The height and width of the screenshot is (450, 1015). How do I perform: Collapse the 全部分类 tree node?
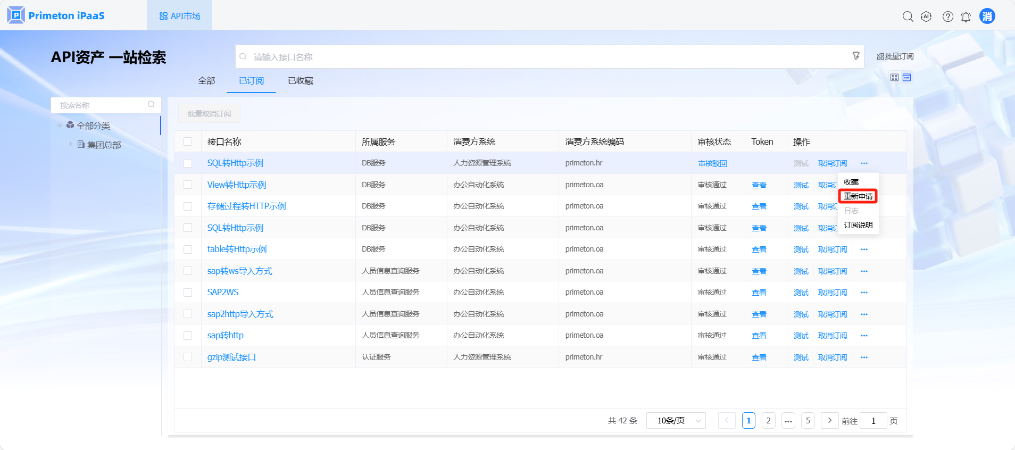60,126
